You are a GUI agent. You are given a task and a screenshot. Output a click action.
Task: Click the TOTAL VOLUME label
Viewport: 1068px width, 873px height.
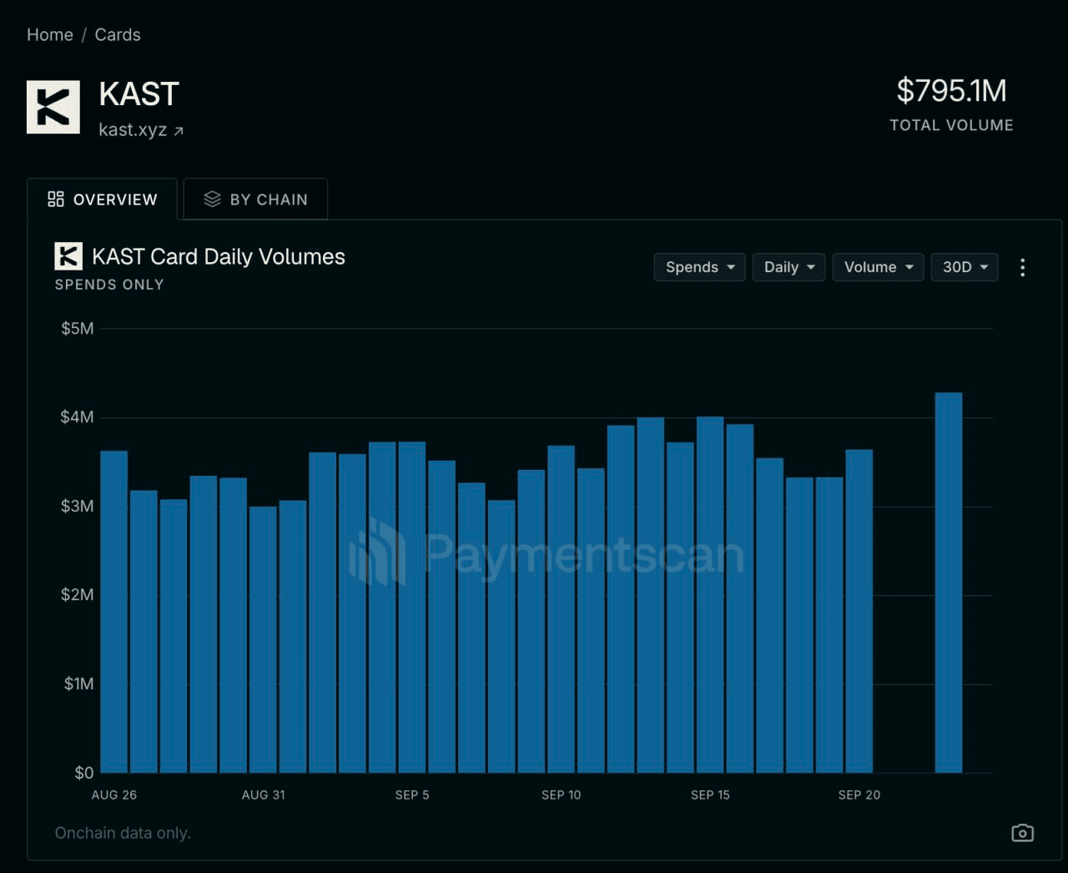point(951,125)
